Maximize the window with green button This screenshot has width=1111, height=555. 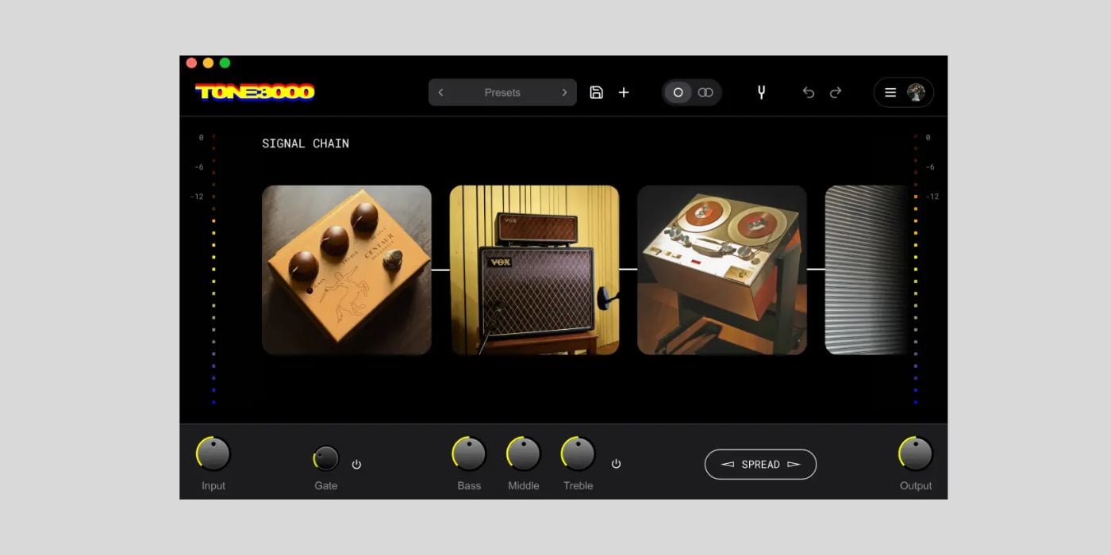[225, 63]
